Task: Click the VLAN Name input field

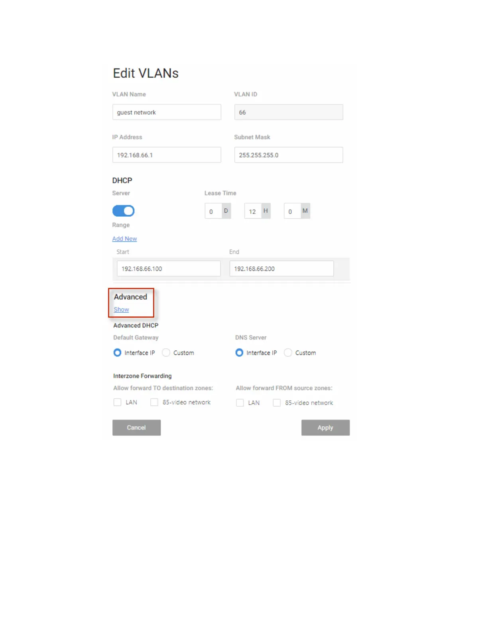Action: pos(167,112)
